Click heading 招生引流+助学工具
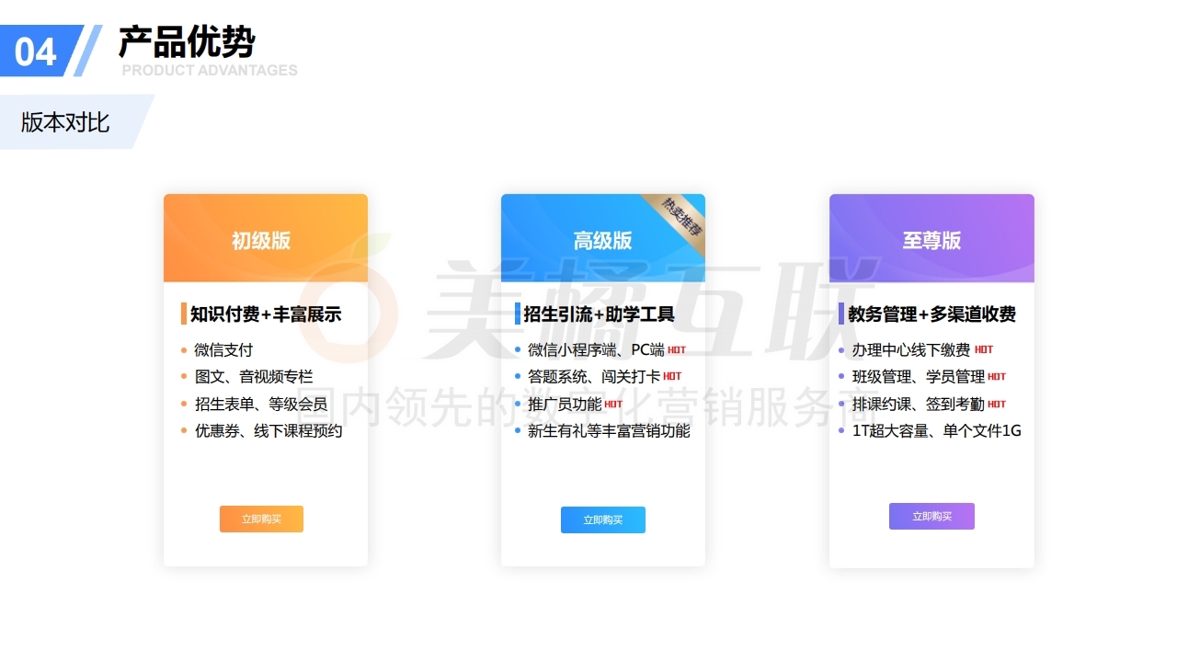The height and width of the screenshot is (662, 1177). pos(599,314)
